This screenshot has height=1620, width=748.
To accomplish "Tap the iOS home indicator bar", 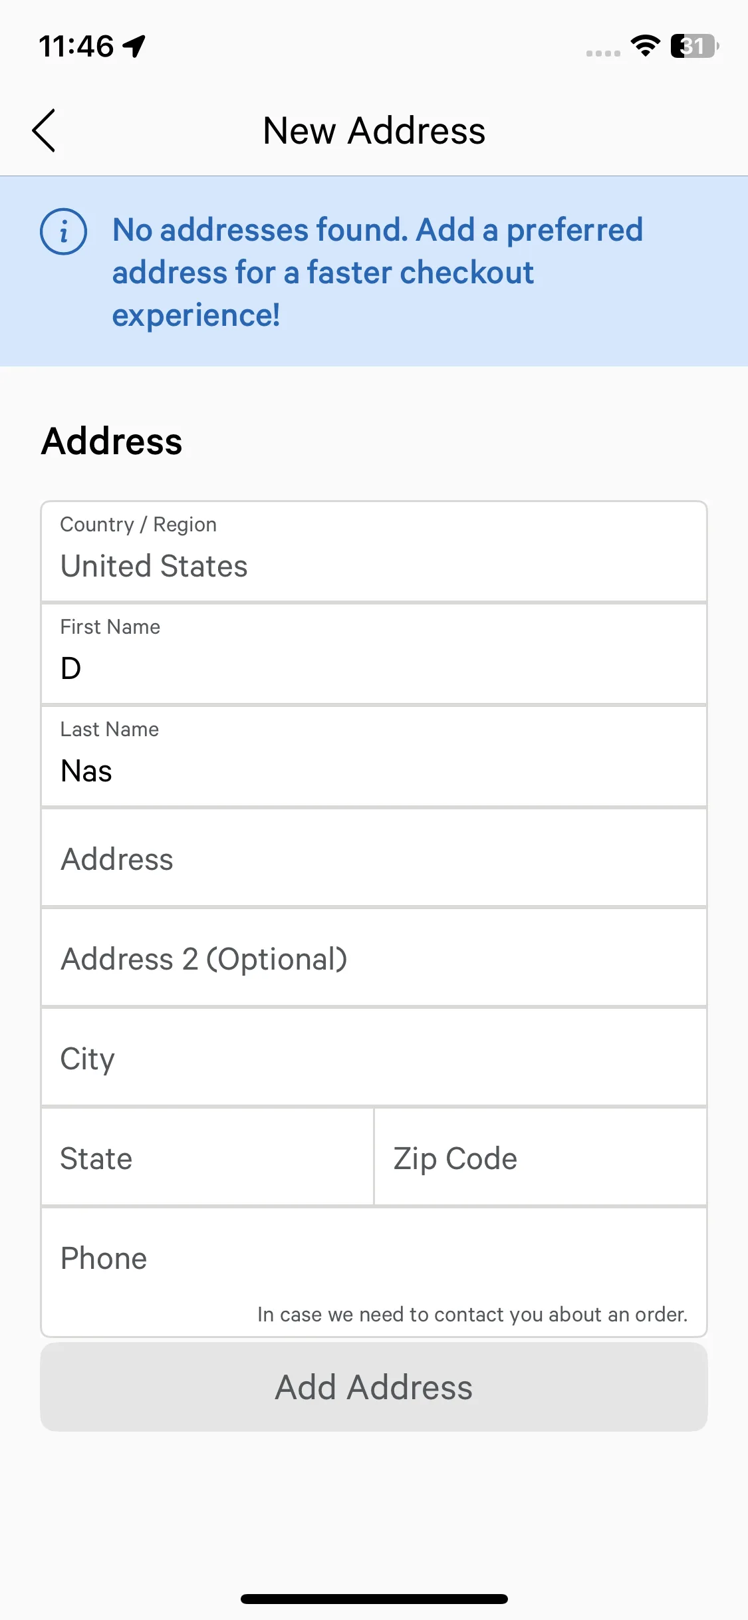I will 374,1599.
